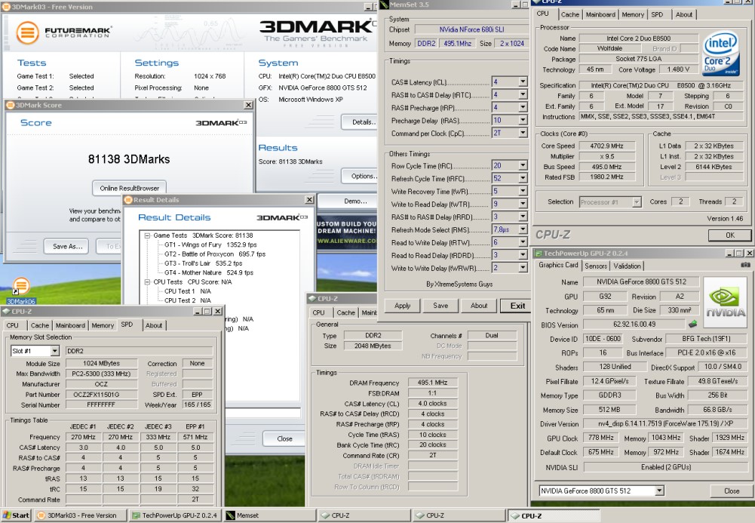Switch to TechPowerUp GPU-Z taskbar item
The width and height of the screenshot is (755, 523).
coord(175,515)
